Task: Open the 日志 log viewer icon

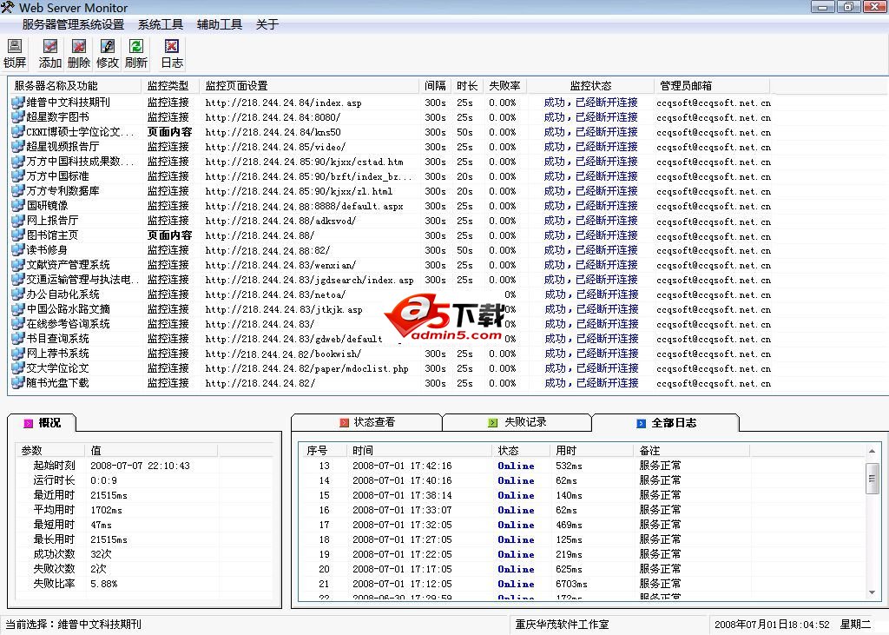Action: (x=170, y=52)
